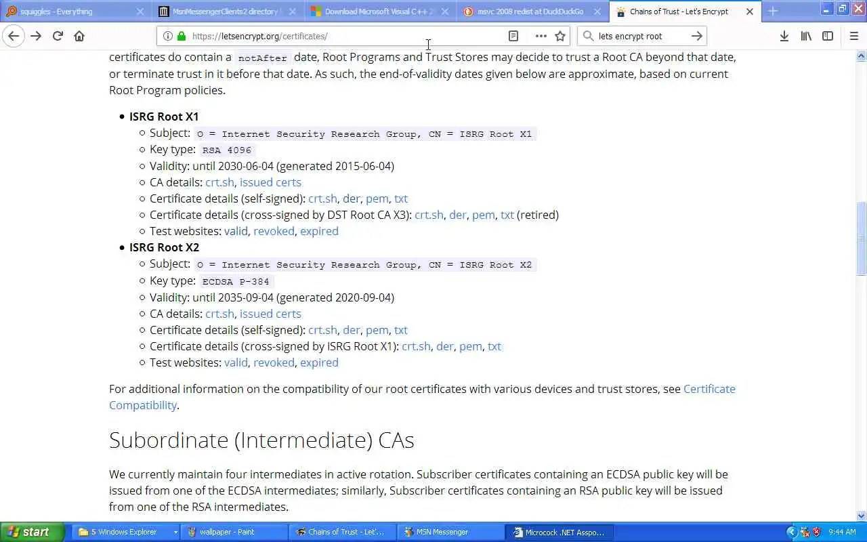867x542 pixels.
Task: Switch to Microcock .NET Assport taskbar window
Action: 560,532
